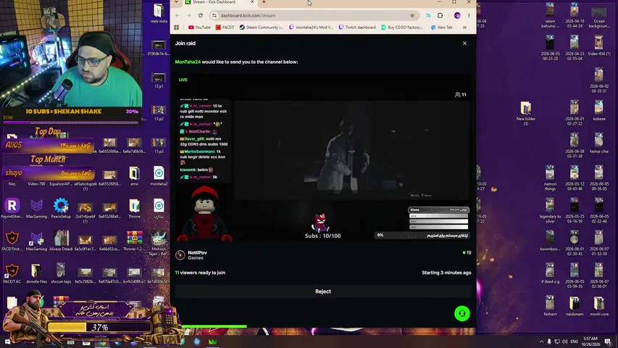Open the New folder (3) desktop icon
Image resolution: width=618 pixels, height=348 pixels.
[526, 114]
